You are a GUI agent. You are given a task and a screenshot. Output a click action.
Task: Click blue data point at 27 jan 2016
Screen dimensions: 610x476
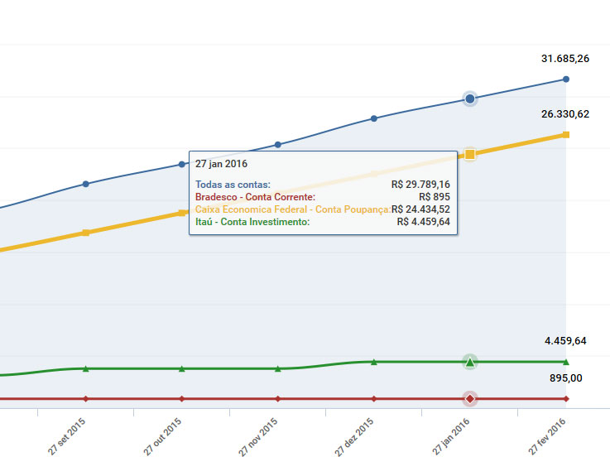tap(470, 99)
